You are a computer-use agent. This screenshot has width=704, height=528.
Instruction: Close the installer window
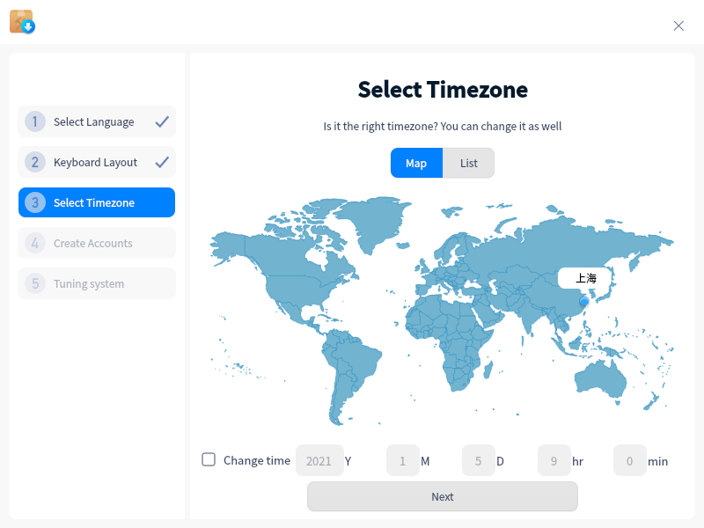coord(678,26)
